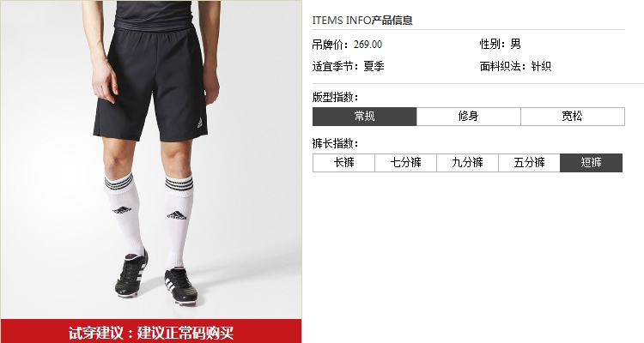Viewport: 644px width, 343px height.
Task: Select the 修身 fit option
Action: [468, 117]
